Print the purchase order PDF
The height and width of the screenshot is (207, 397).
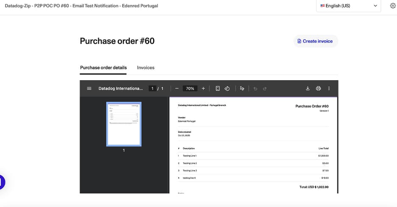click(x=318, y=88)
